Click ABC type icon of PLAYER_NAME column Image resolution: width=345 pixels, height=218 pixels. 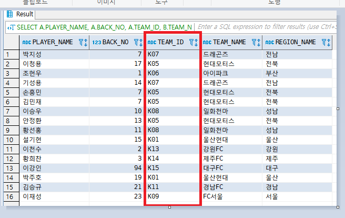(x=27, y=42)
